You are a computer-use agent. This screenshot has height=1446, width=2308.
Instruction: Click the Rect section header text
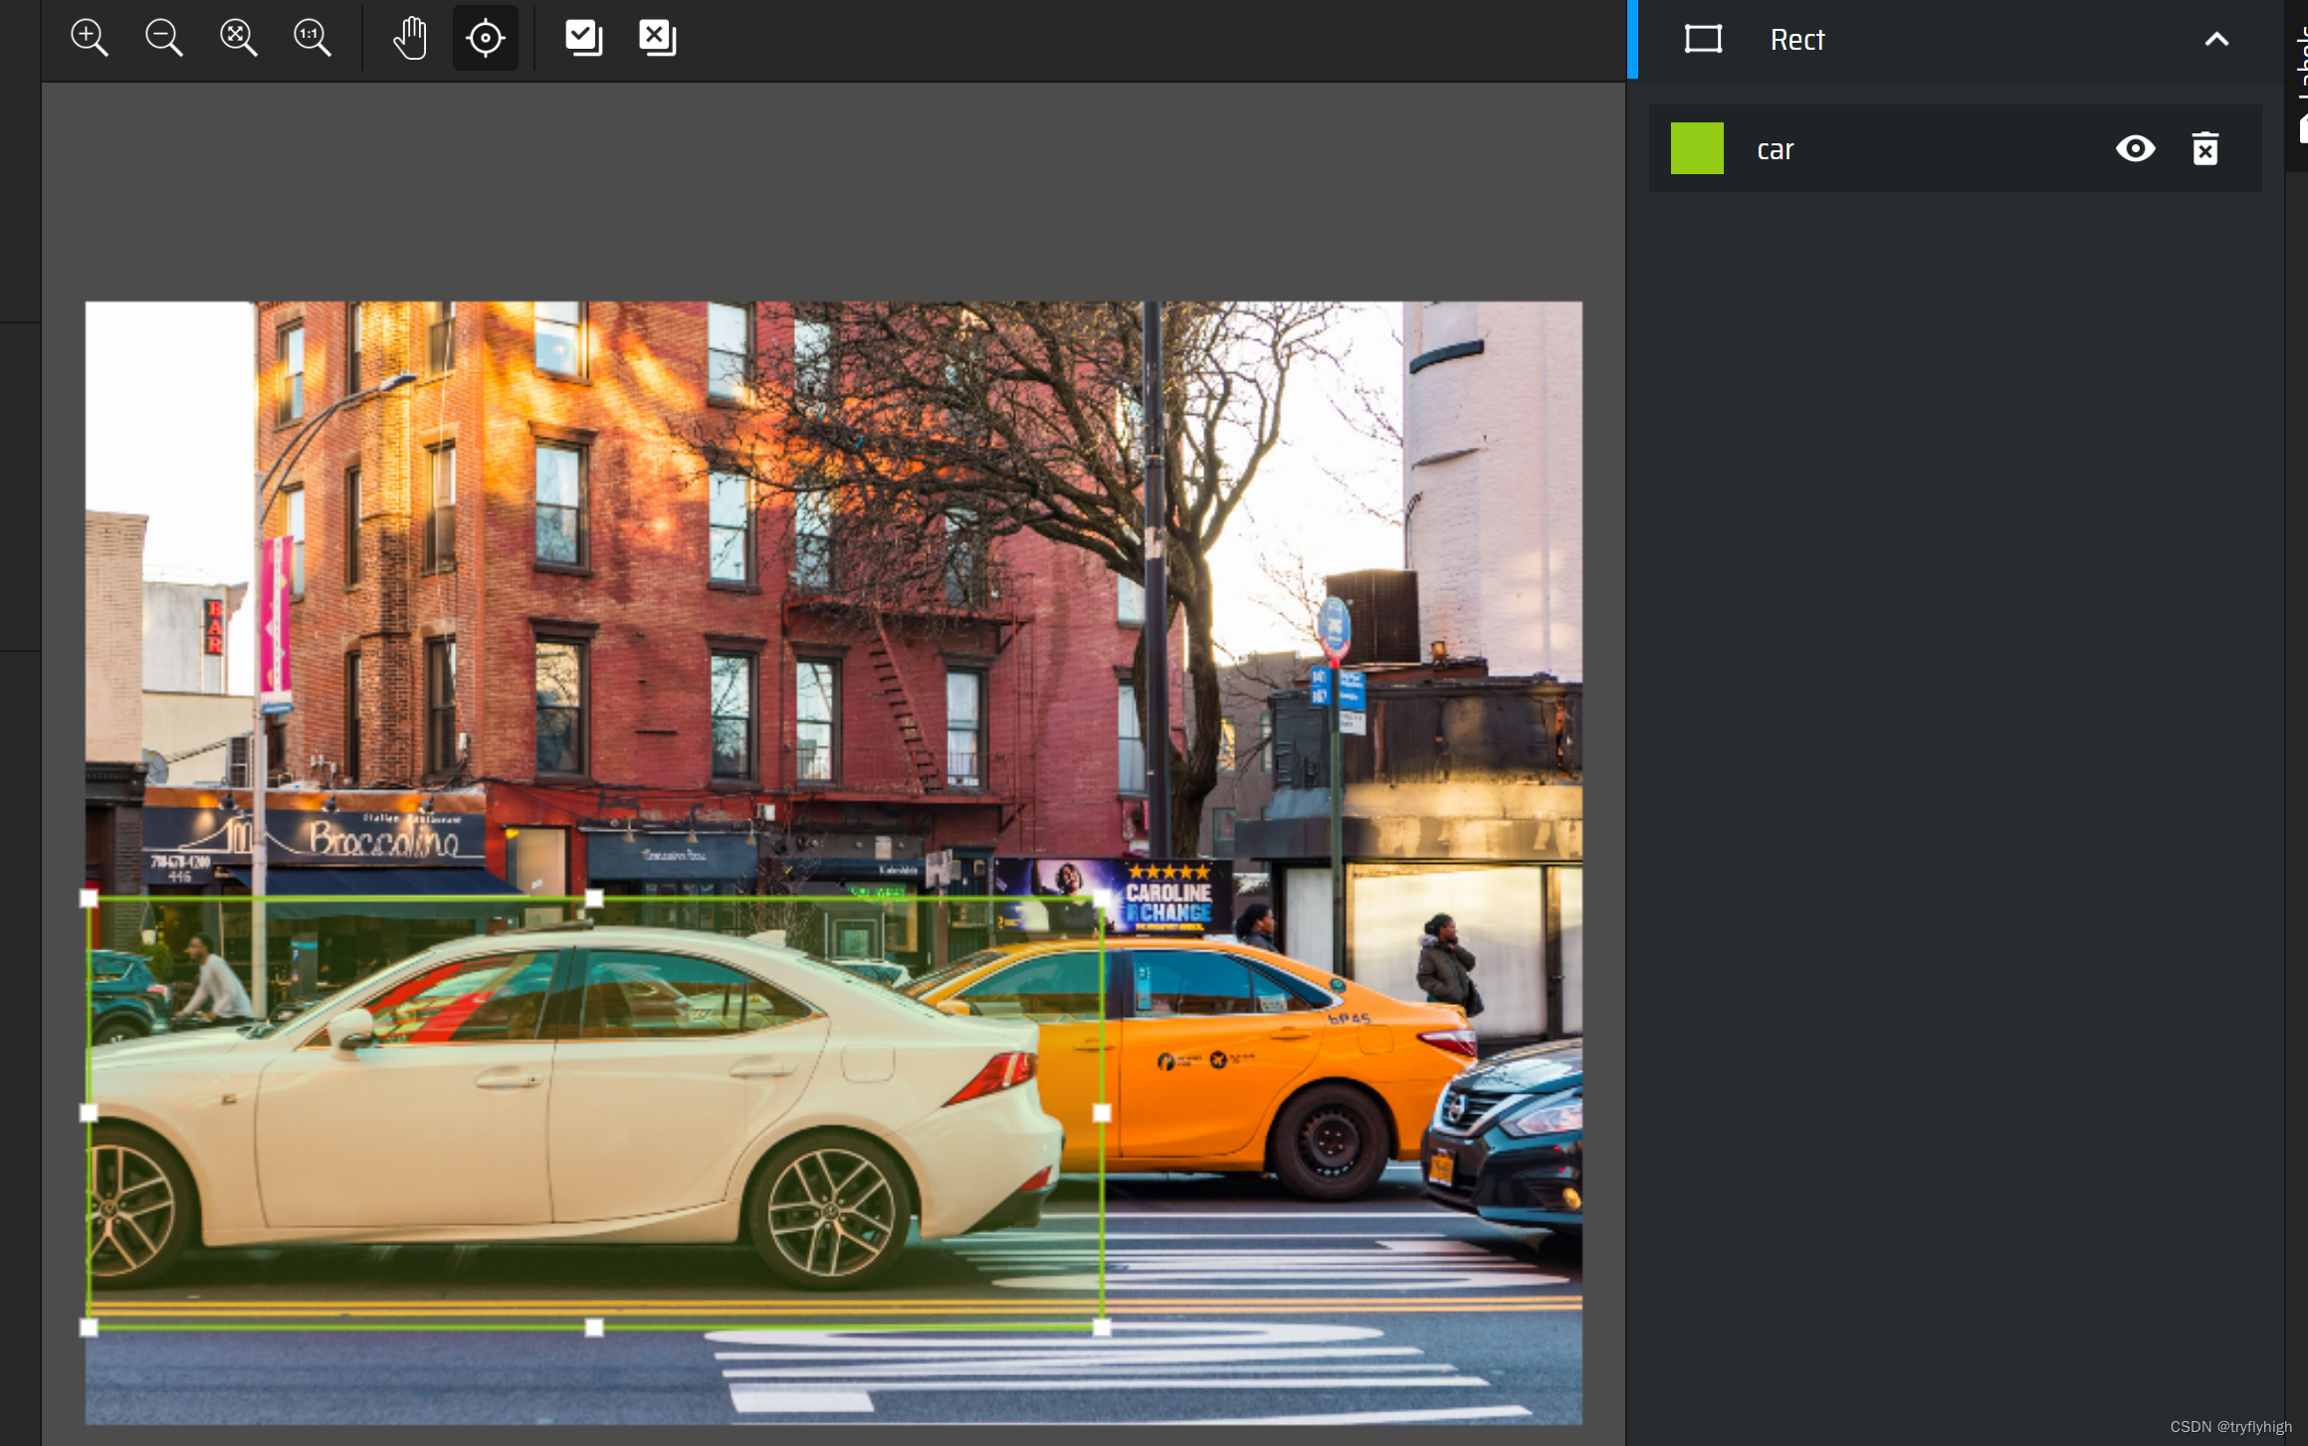point(1797,40)
